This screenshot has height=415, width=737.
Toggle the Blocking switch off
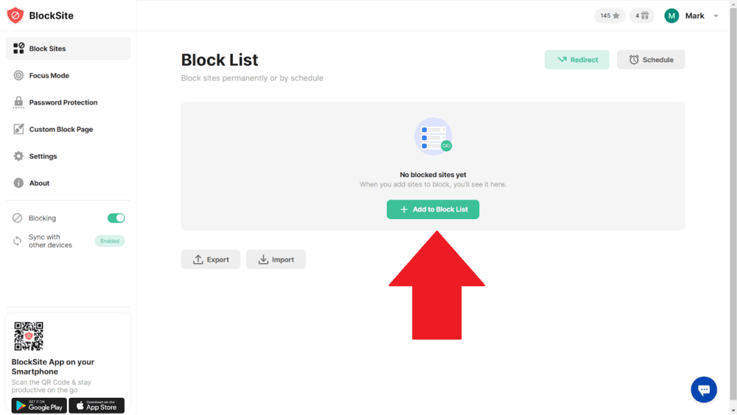(116, 218)
